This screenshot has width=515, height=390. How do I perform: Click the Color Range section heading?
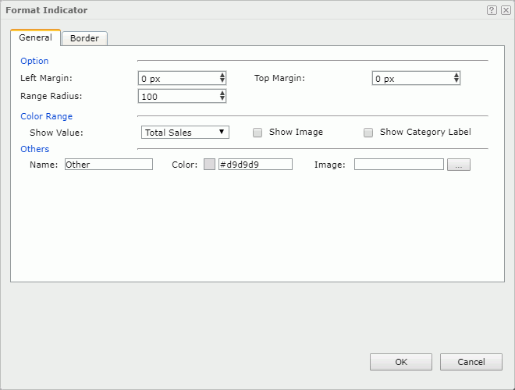pyautogui.click(x=46, y=116)
